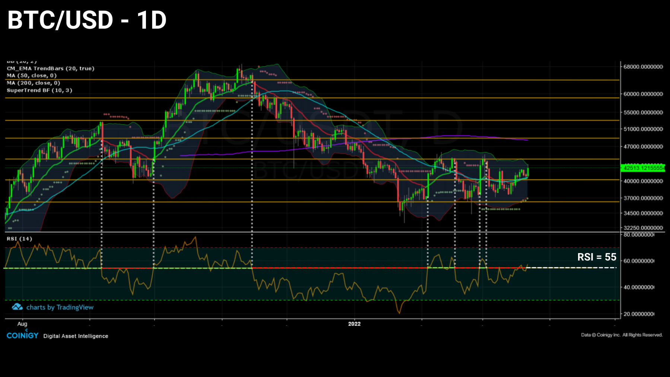Screen dimensions: 670x377
Task: Select the CM_EMA TrendBars (20, true) indicator label
Action: (50, 68)
